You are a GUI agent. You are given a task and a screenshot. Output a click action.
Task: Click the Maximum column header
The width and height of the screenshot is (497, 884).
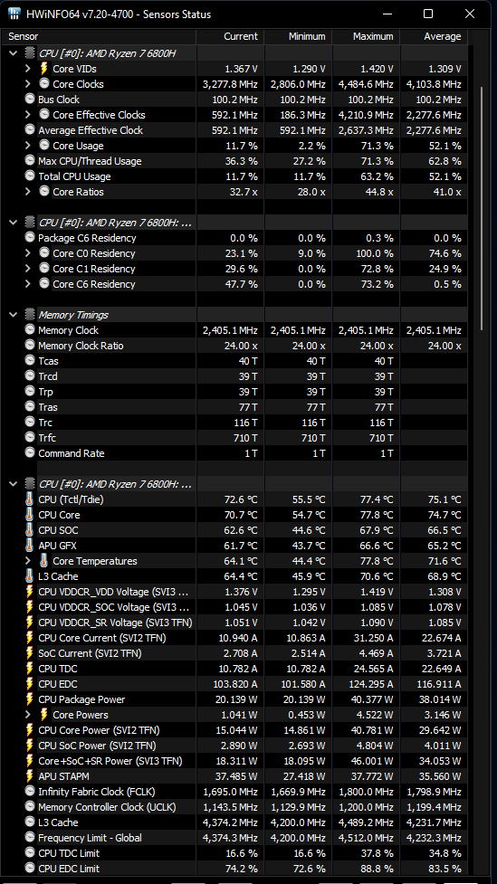pos(366,37)
